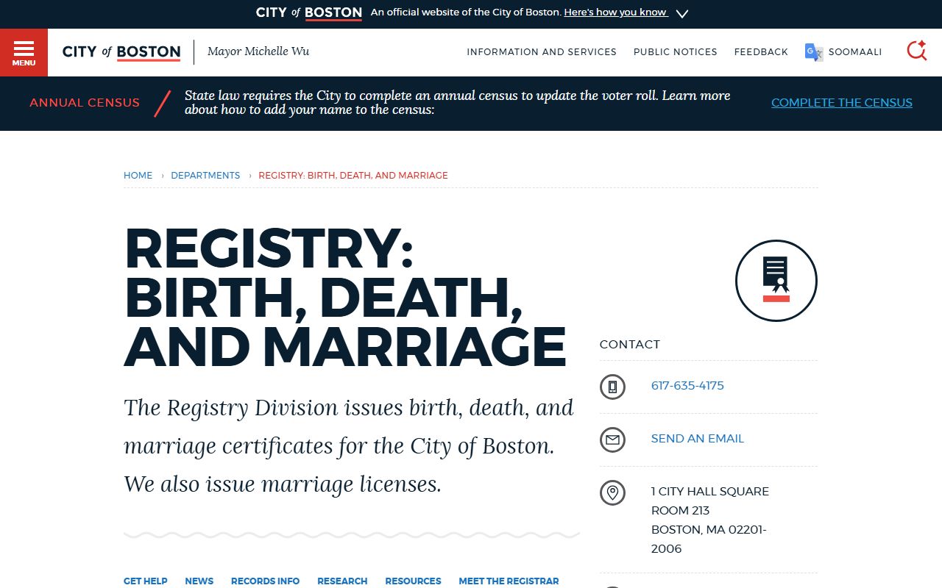Click Send an Email link
Viewport: 942px width, 588px height.
point(698,439)
